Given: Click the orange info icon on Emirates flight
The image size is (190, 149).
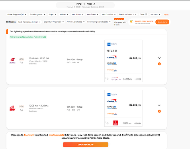Looking at the screenshot, I should pyautogui.click(x=159, y=111).
